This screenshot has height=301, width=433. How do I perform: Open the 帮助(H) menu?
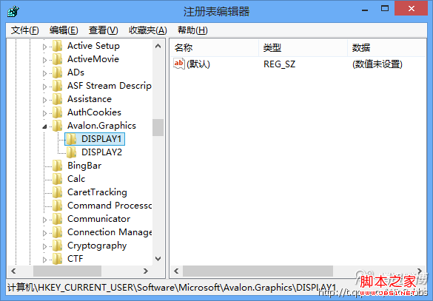click(192, 30)
